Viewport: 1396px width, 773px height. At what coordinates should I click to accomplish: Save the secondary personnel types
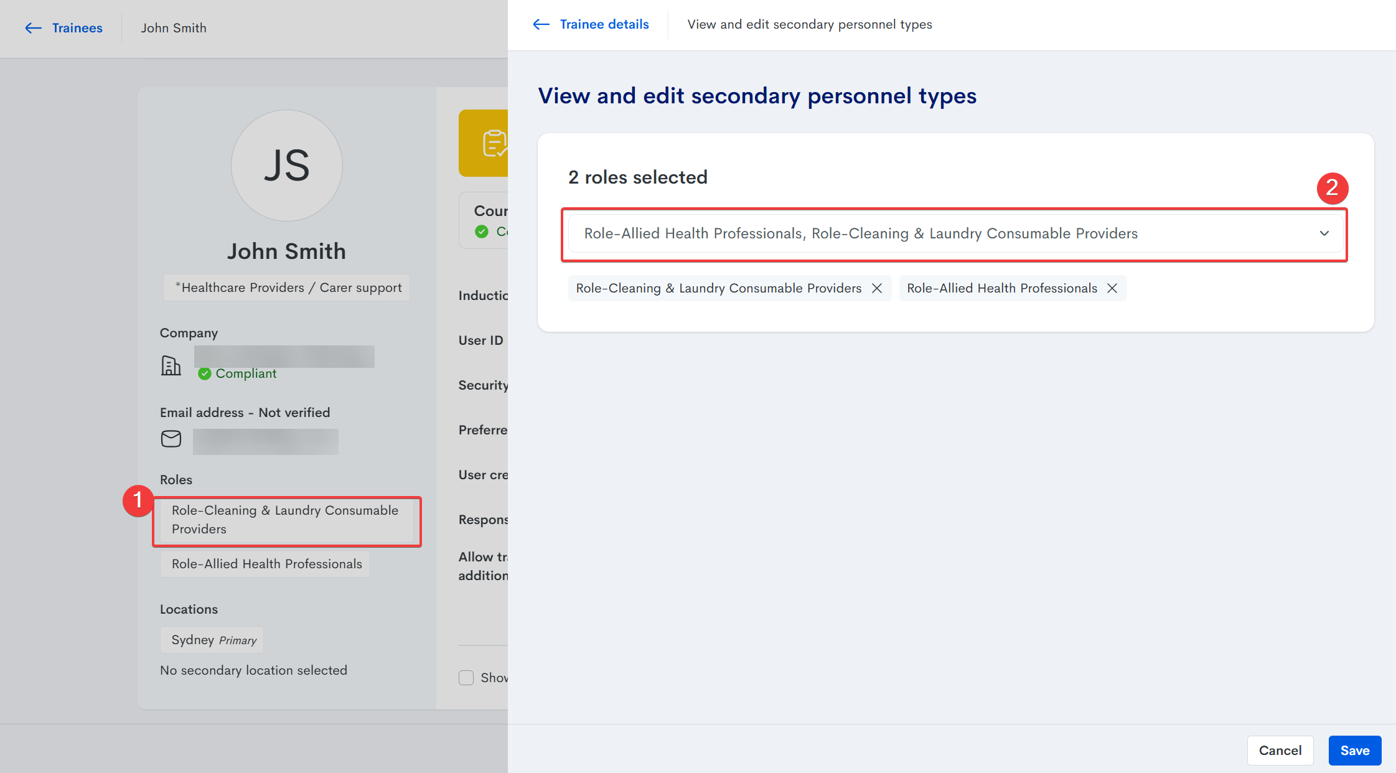tap(1354, 751)
